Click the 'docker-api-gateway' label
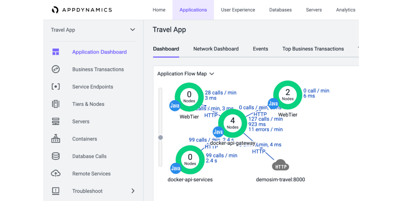The image size is (402, 201). tap(233, 143)
